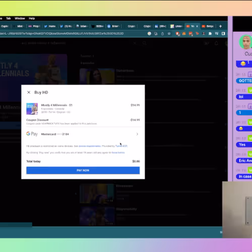Open the browser side panel icon
The width and height of the screenshot is (252, 252).
223,34
